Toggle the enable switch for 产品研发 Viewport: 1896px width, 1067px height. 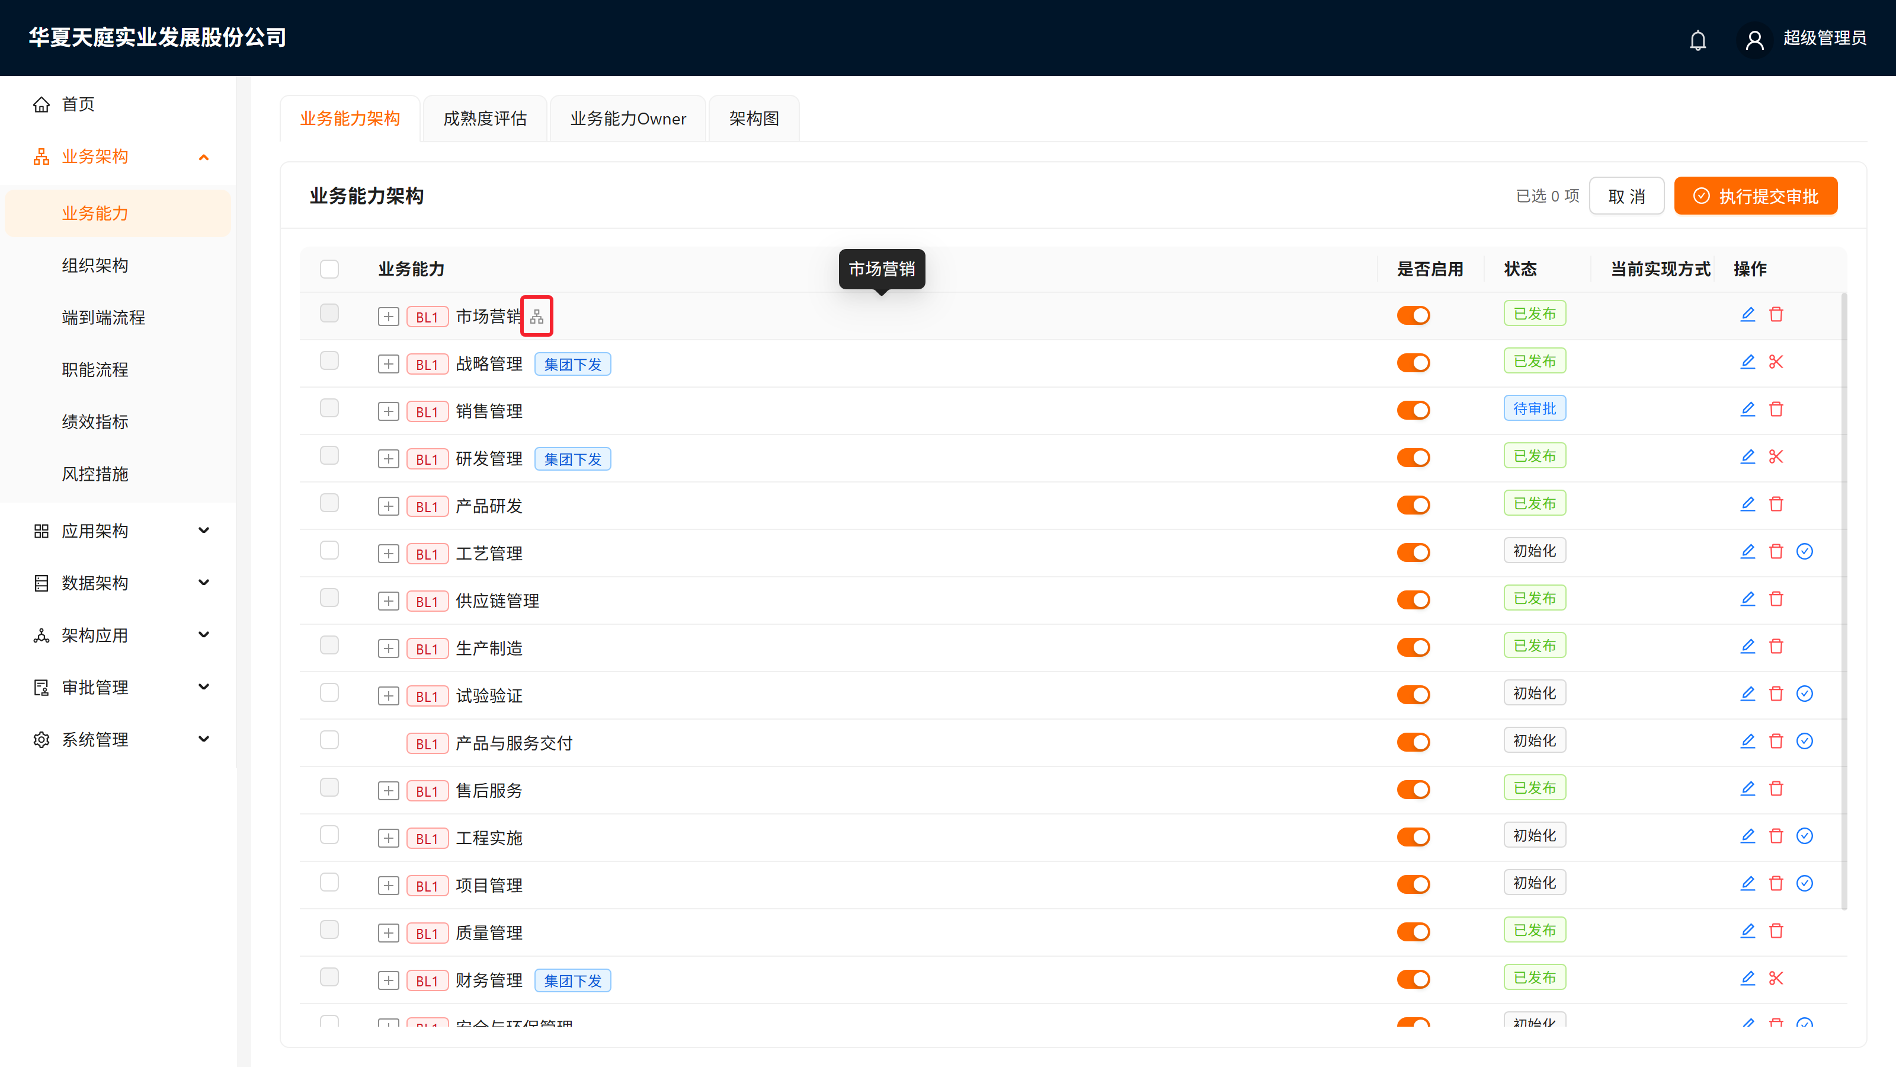1413,505
